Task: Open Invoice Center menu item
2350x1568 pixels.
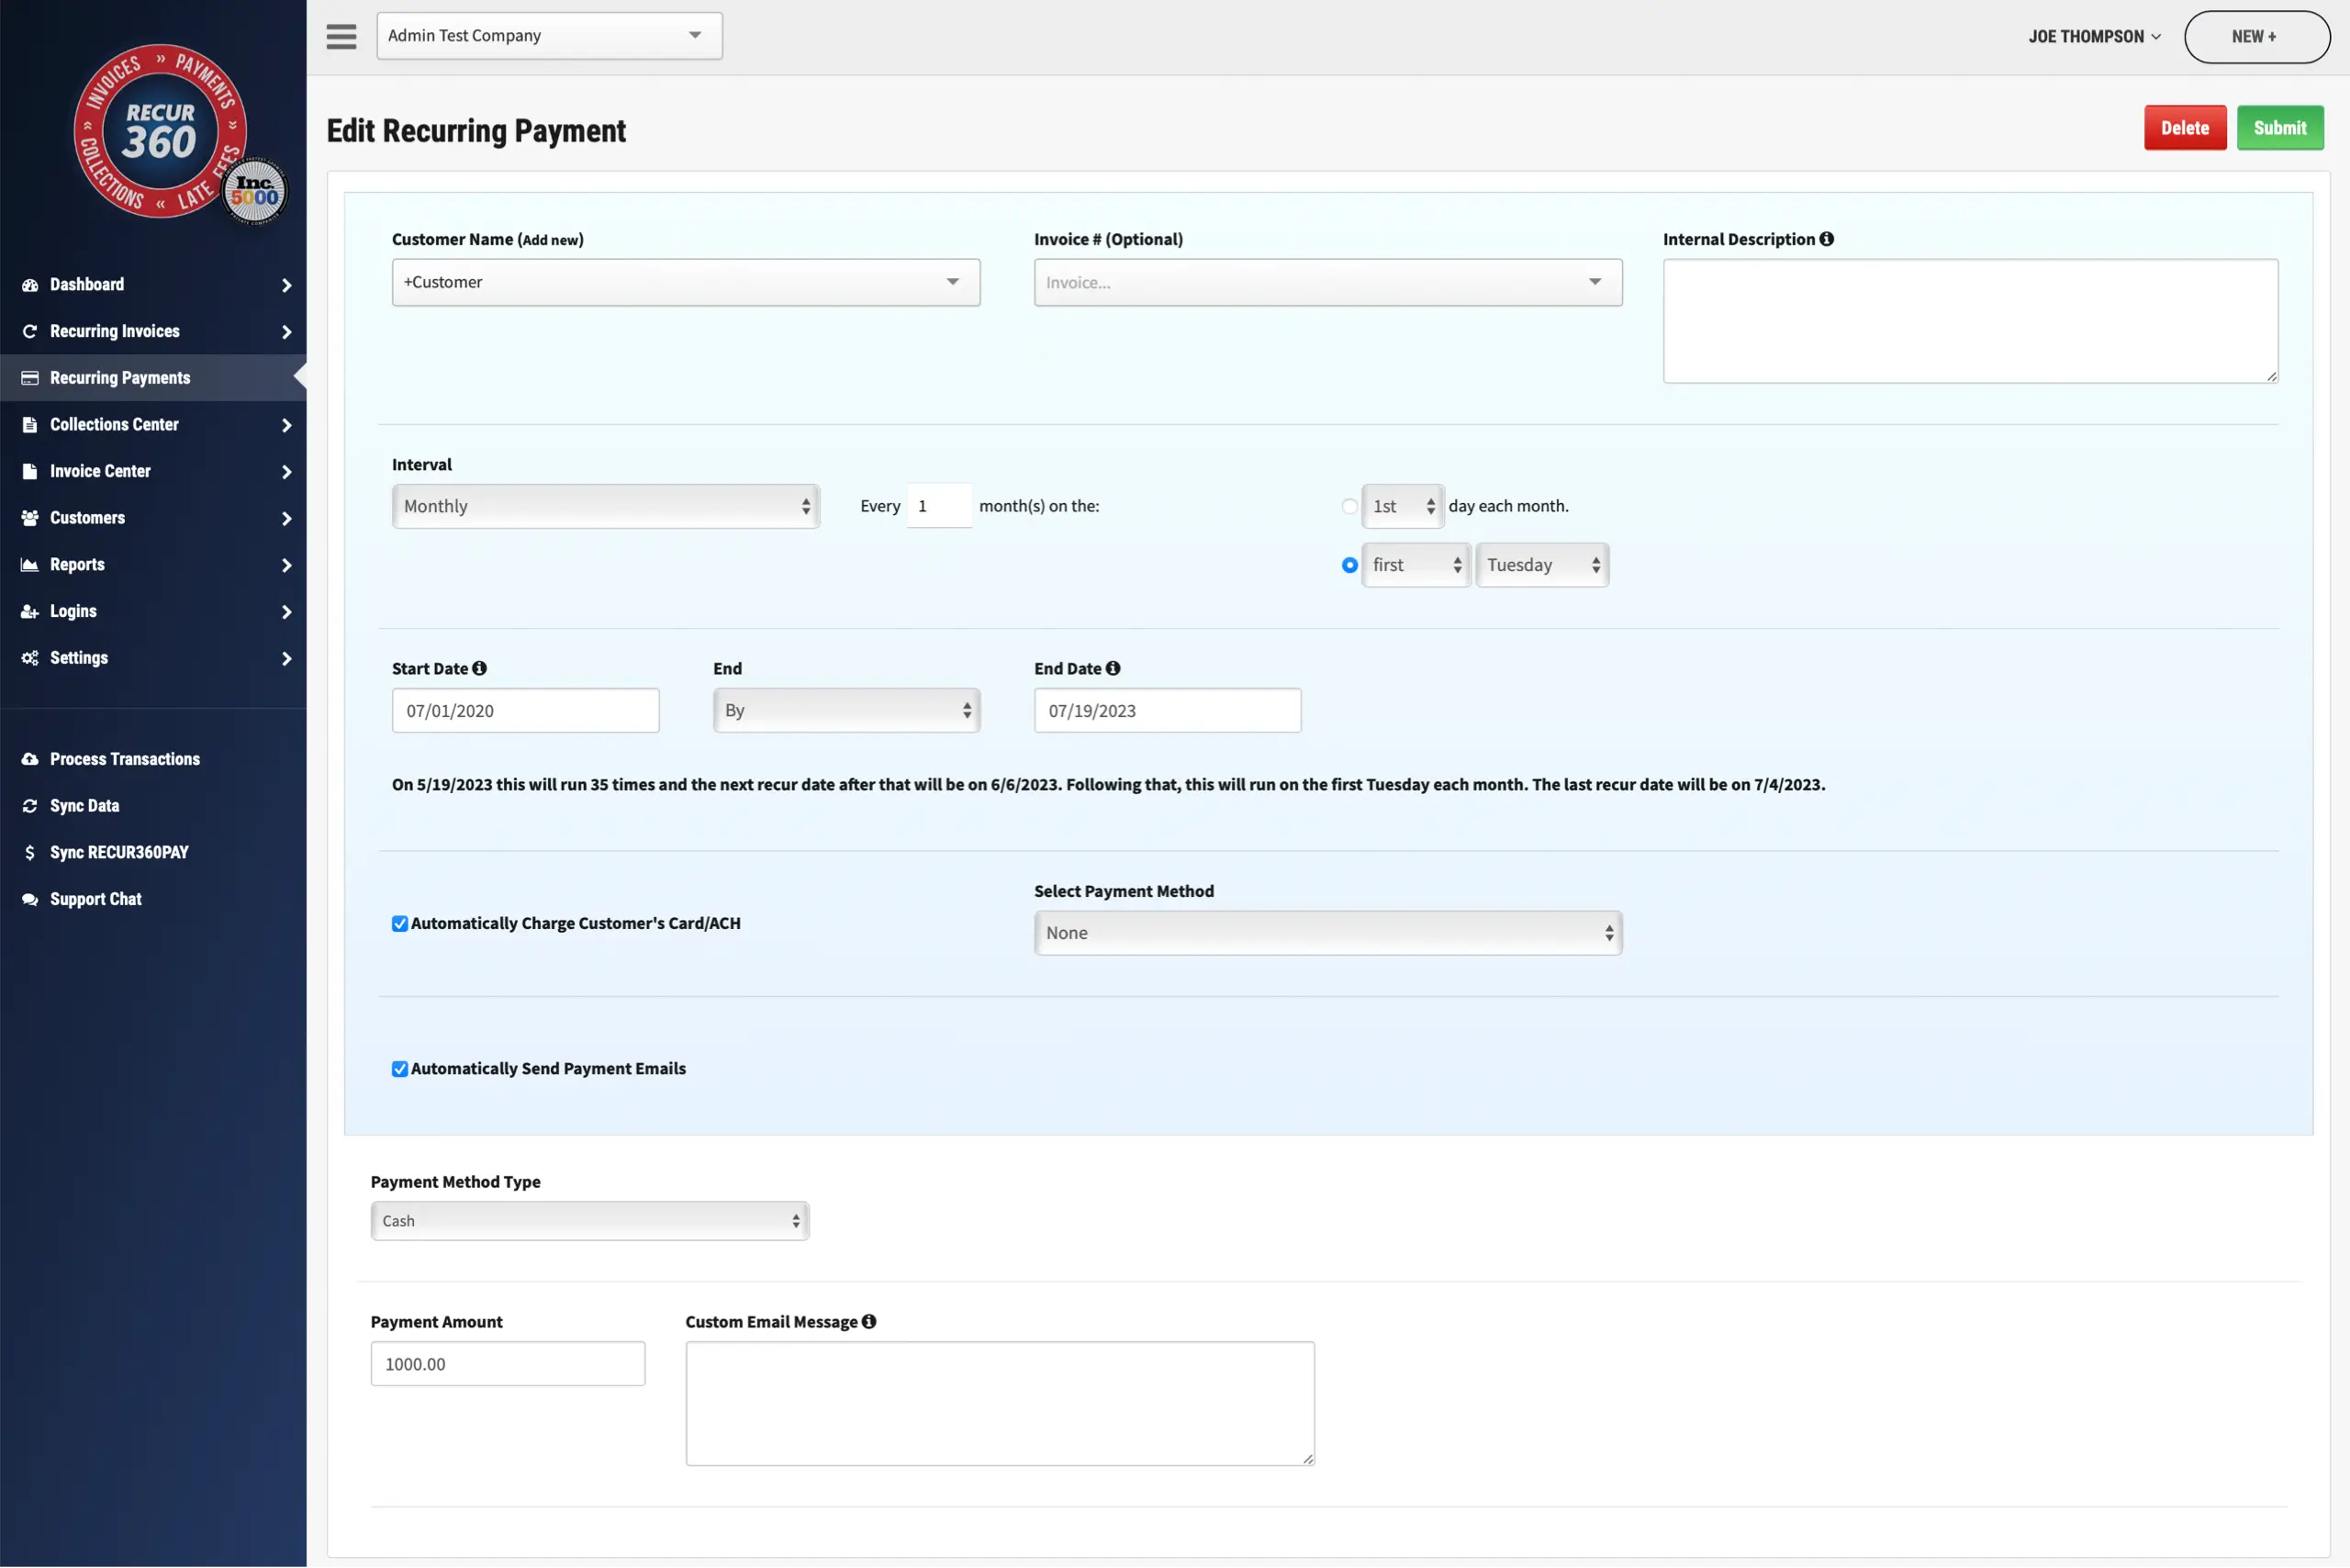Action: tap(153, 471)
